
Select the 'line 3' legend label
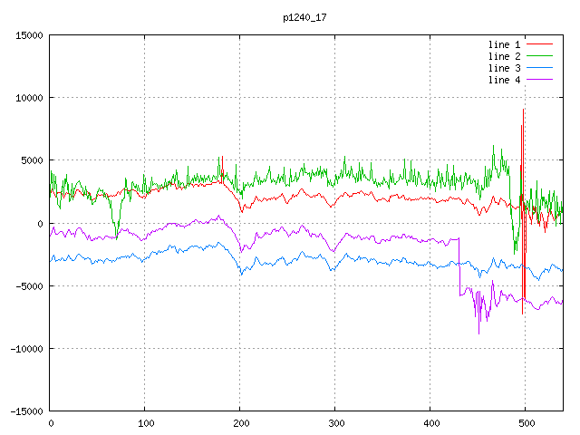tap(505, 68)
